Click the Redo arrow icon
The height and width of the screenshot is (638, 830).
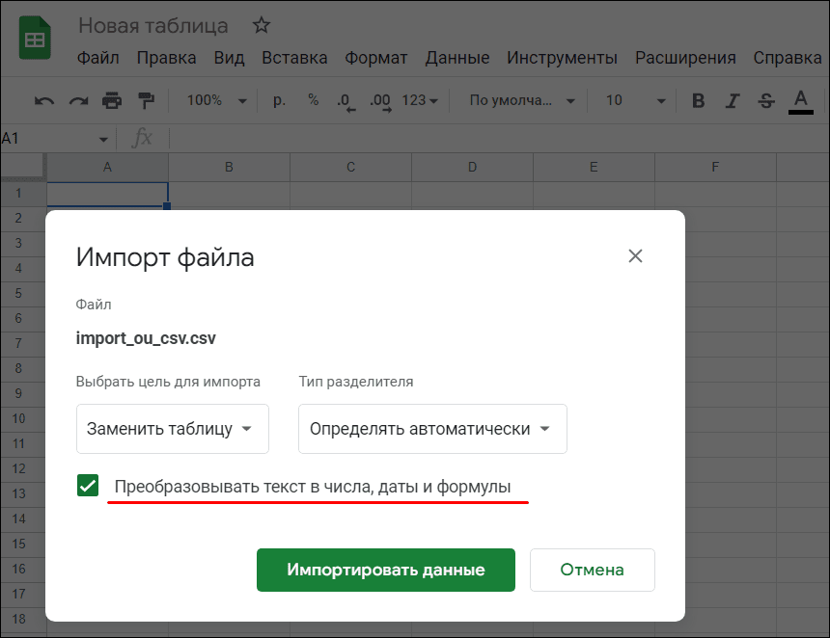[78, 100]
